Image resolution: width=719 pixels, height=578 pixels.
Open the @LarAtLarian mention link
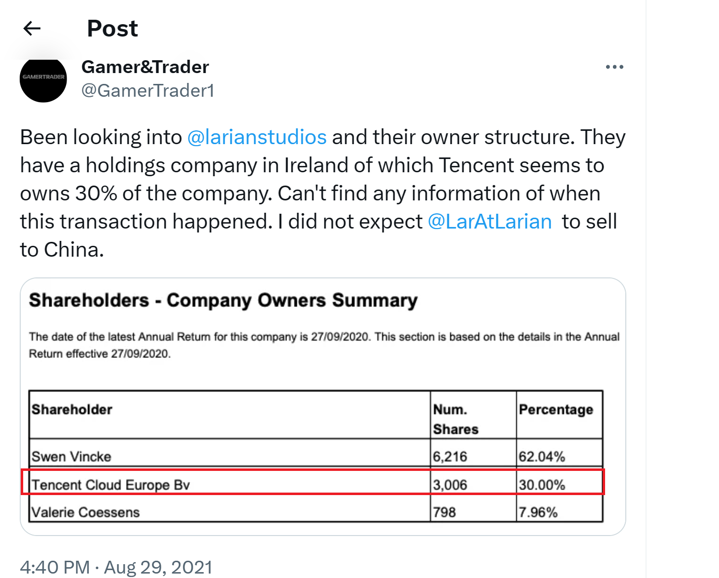point(490,222)
